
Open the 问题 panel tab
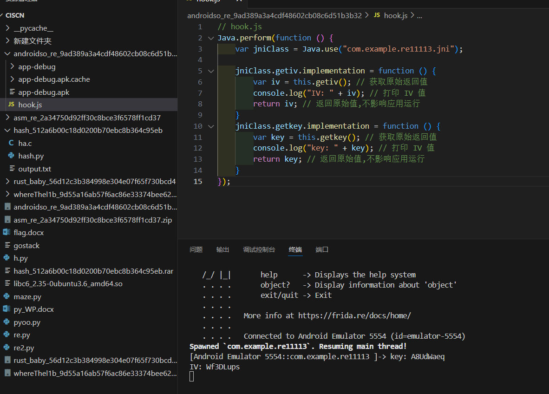click(196, 250)
